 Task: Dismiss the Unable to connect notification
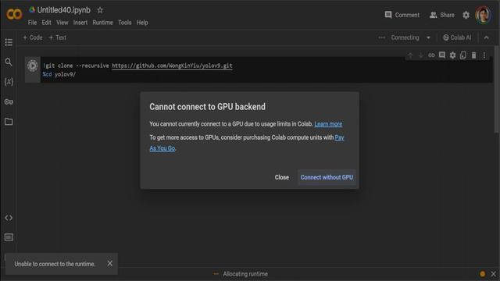109,264
